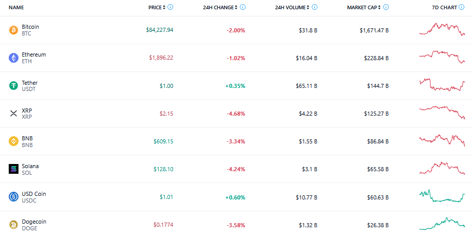Click USD Coin 24h change +0.60%

[235, 197]
